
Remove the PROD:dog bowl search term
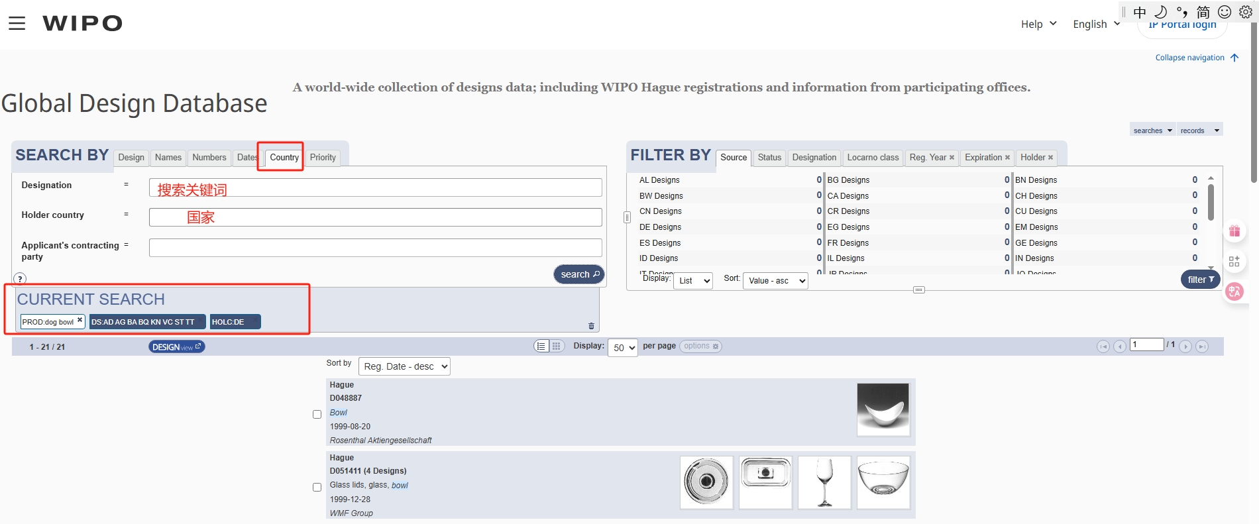pos(80,321)
